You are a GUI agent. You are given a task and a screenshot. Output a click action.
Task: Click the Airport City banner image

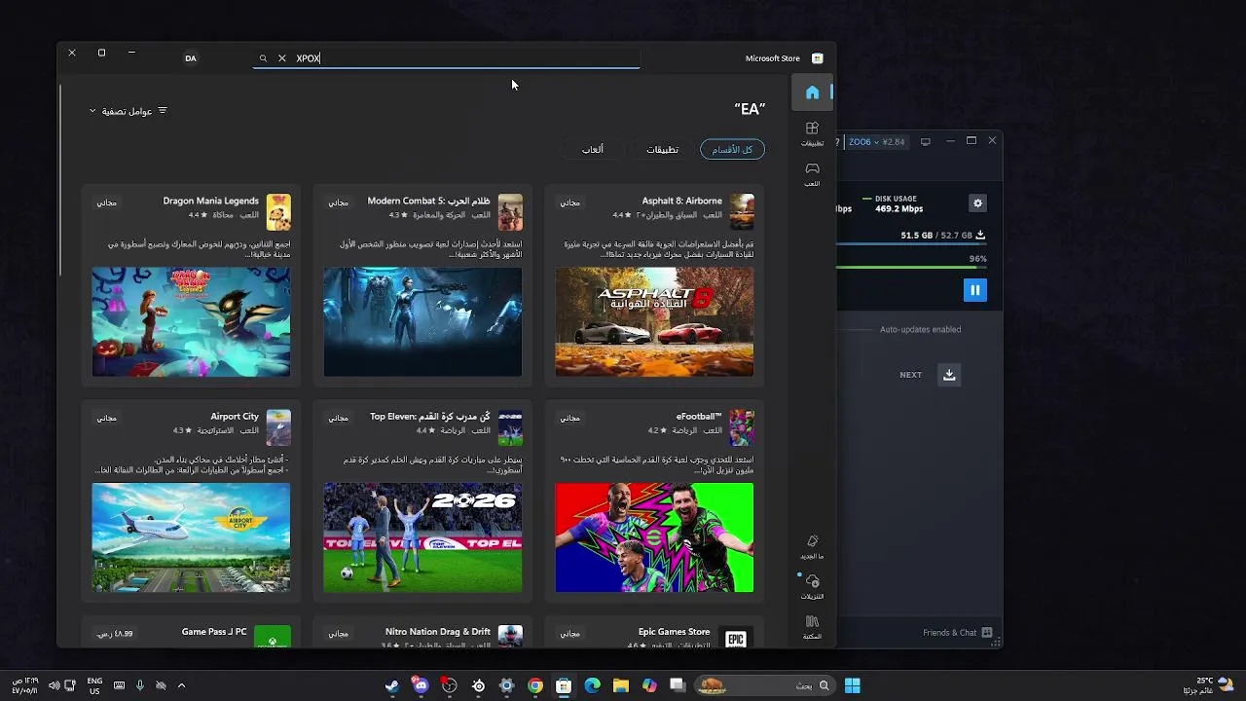(x=191, y=537)
